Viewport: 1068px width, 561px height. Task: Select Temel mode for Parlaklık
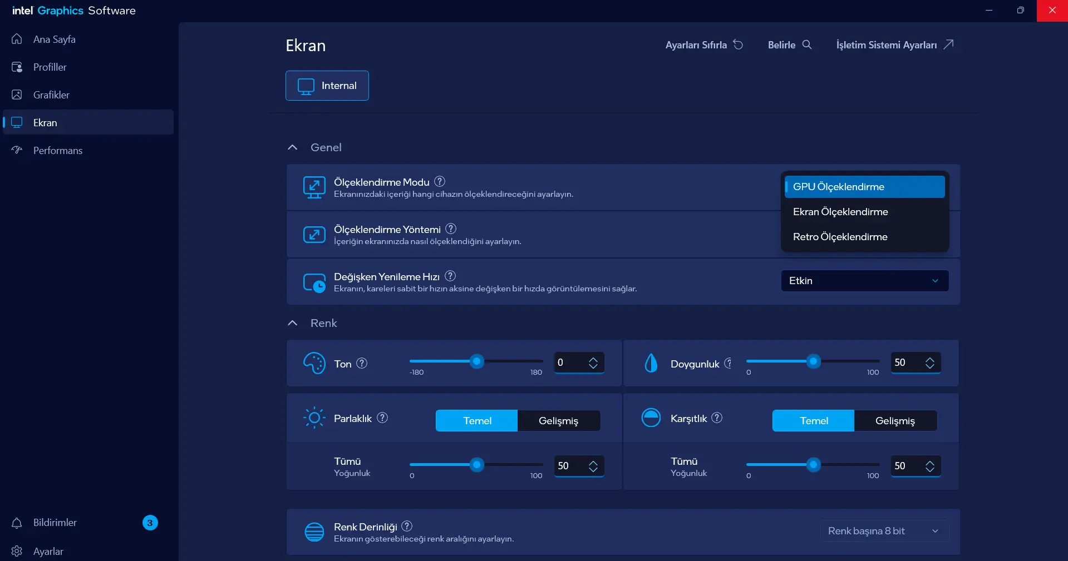click(477, 421)
